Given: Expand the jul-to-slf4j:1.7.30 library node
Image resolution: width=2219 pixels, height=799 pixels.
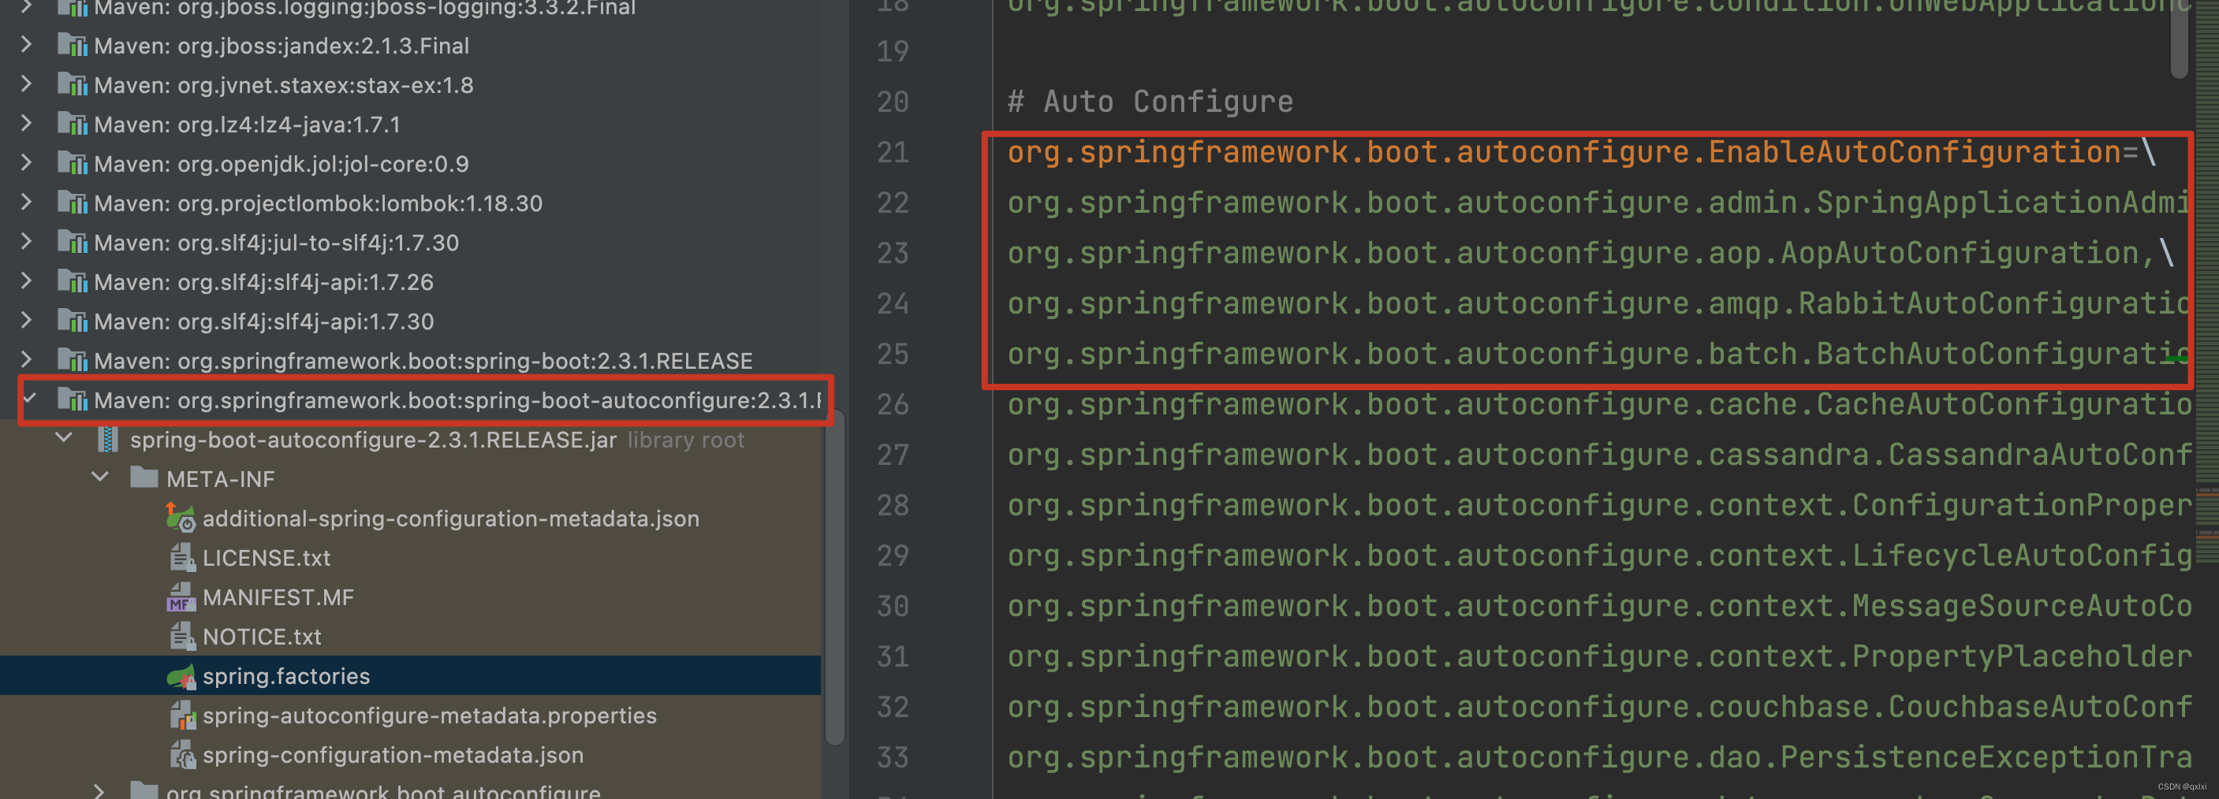Looking at the screenshot, I should pyautogui.click(x=26, y=242).
